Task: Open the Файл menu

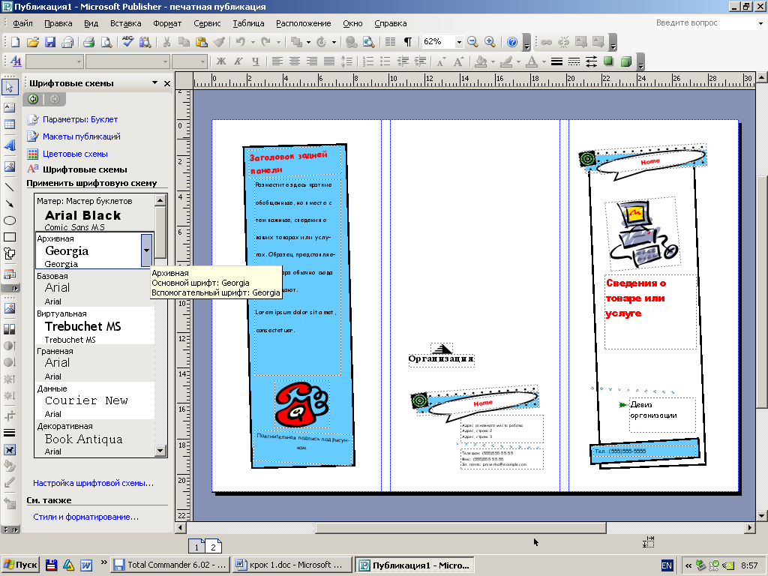Action: tap(22, 23)
